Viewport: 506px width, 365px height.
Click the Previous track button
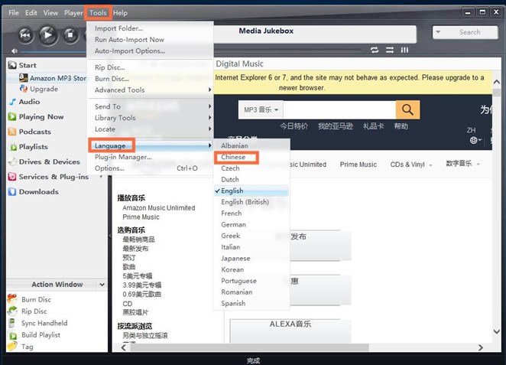pyautogui.click(x=25, y=34)
